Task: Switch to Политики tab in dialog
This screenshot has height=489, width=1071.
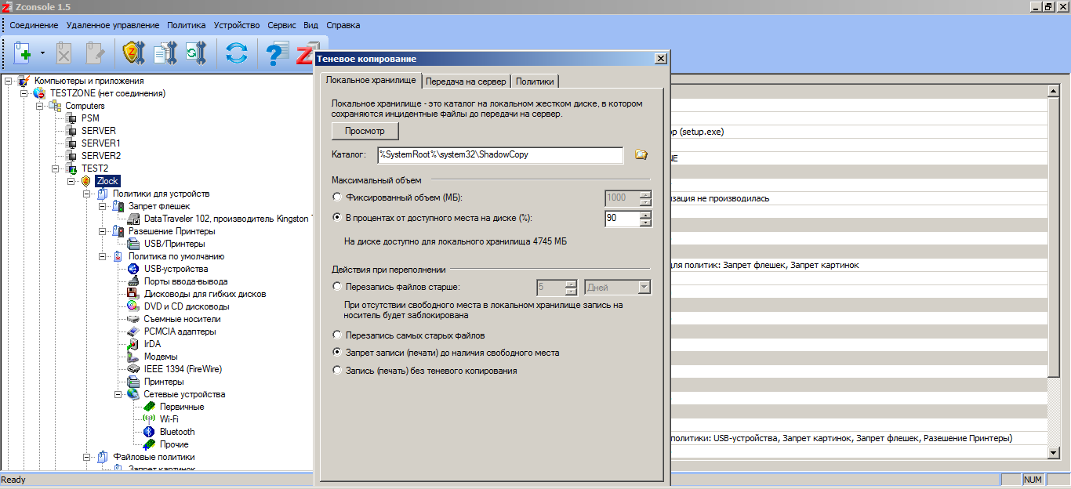Action: (535, 81)
